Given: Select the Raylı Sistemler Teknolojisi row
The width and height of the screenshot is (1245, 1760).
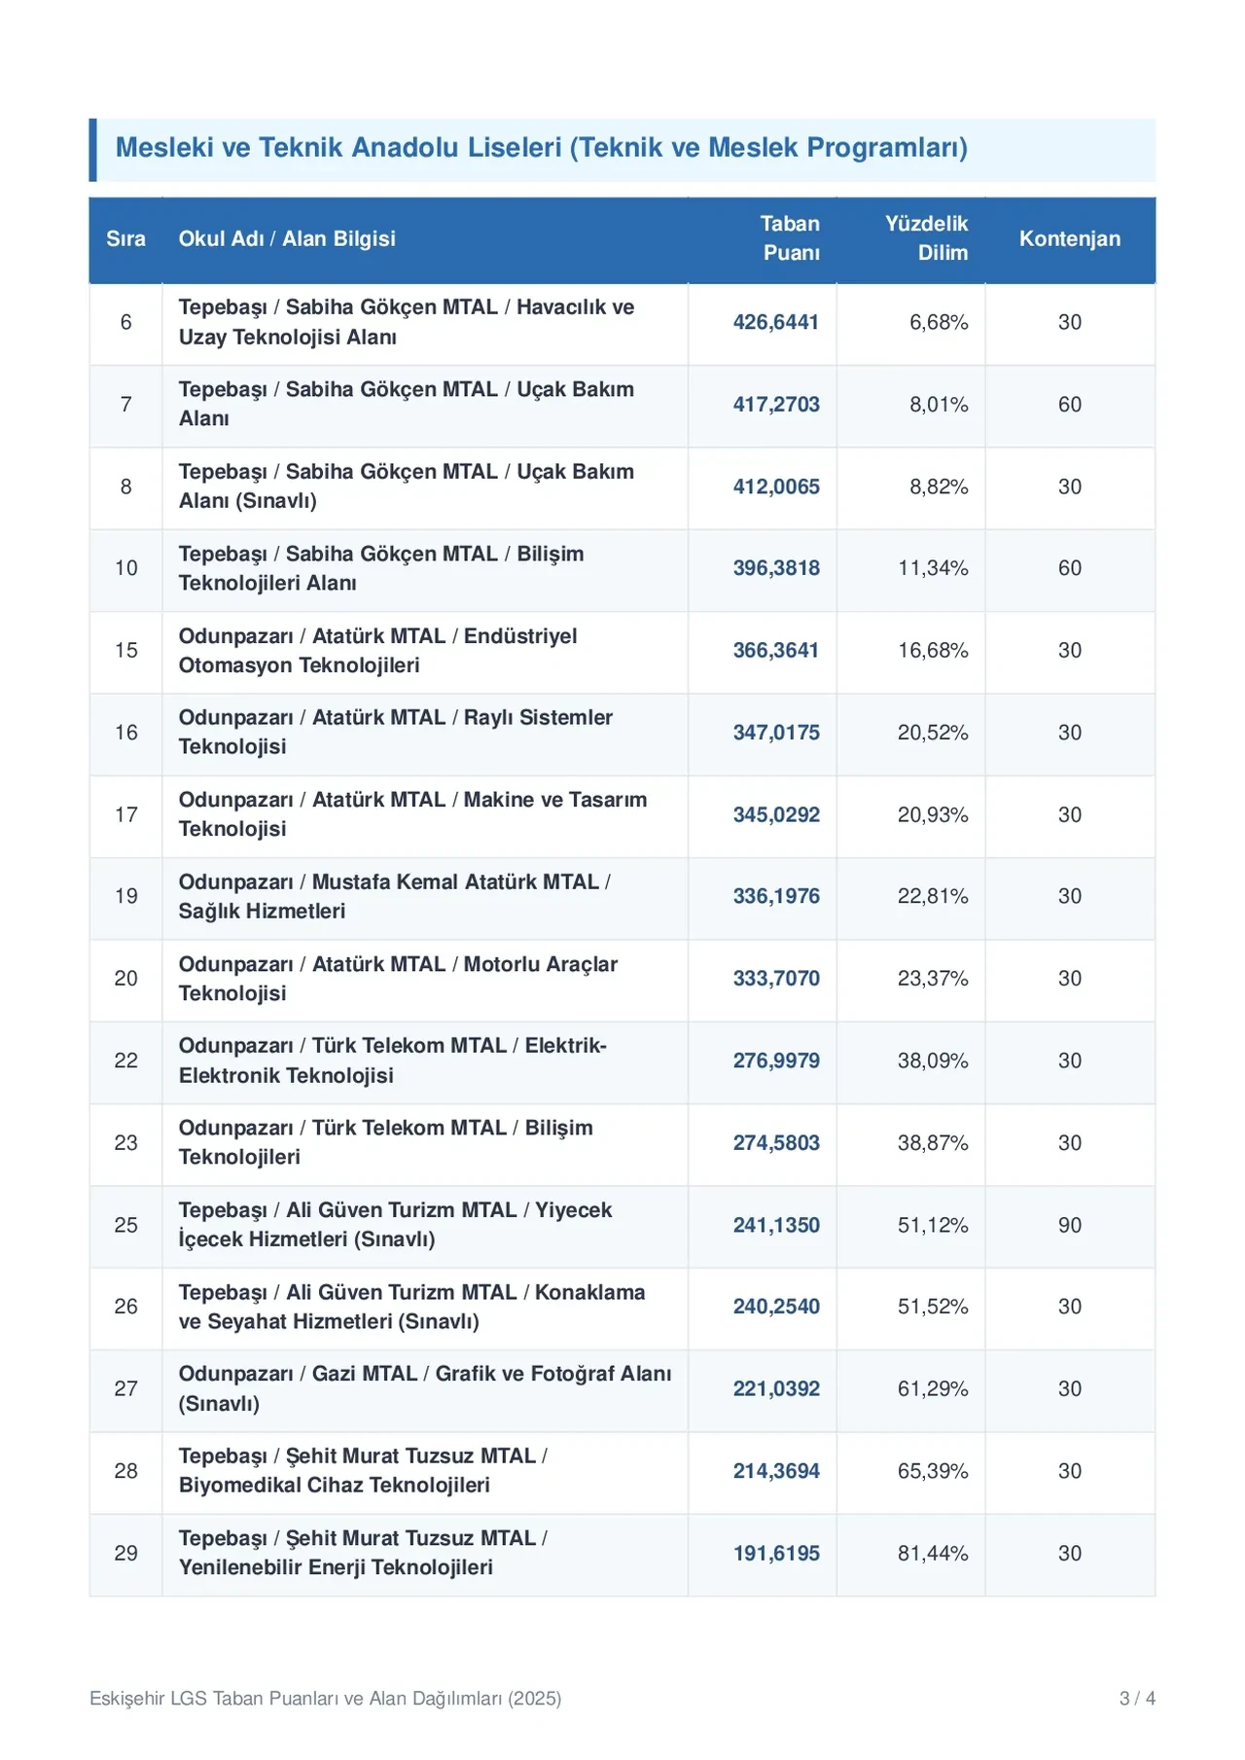Looking at the screenshot, I should [x=622, y=733].
